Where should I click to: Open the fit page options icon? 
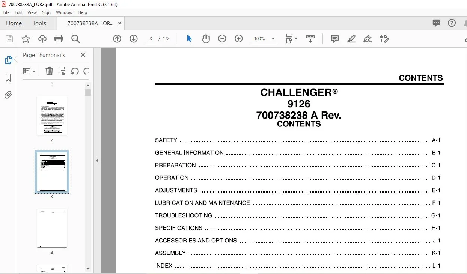point(291,39)
